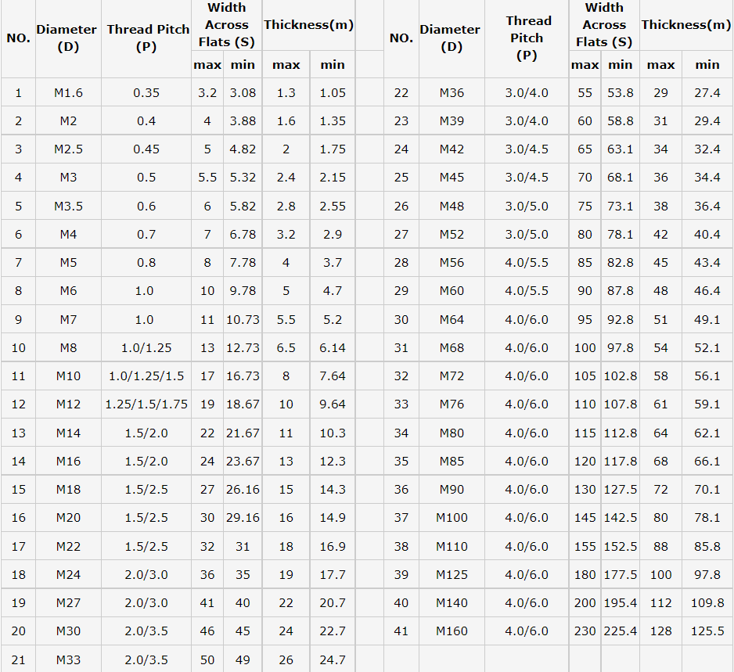Select the 1.0/1.25/1.5 thread pitch cell
This screenshot has height=672, width=734.
point(146,376)
